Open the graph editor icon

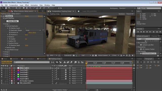click(82, 62)
